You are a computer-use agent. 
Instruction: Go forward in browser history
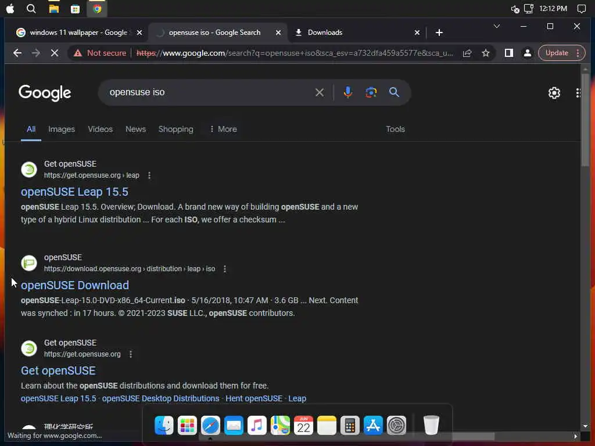coord(36,53)
